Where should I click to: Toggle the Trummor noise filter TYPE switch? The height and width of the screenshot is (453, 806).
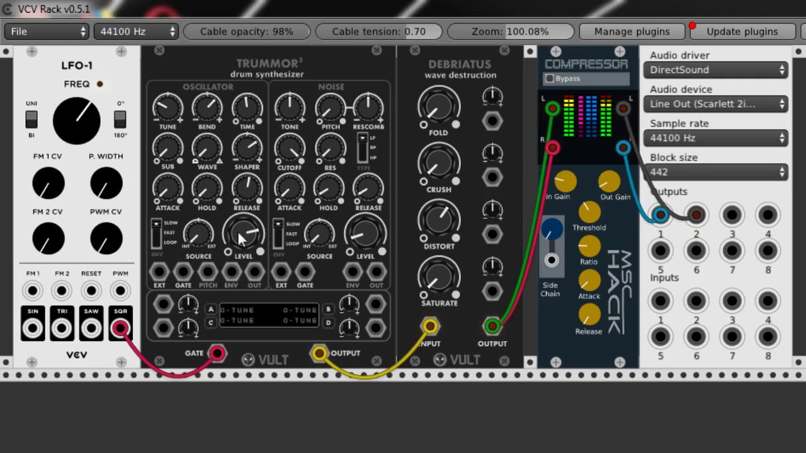click(x=362, y=147)
